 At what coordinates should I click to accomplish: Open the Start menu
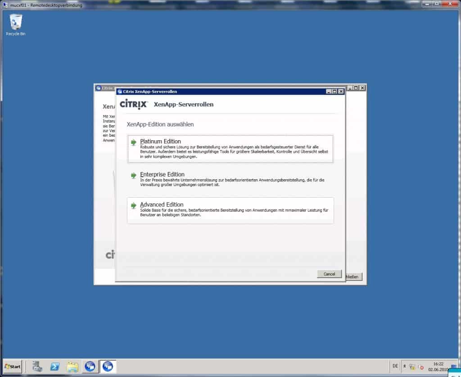pos(13,366)
